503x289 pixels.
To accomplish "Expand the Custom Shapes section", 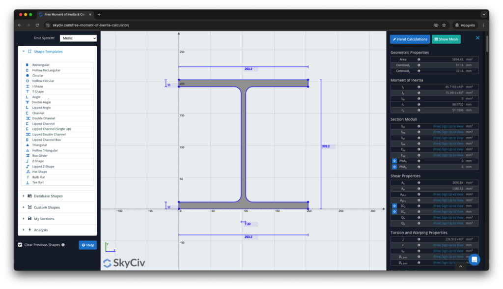I will click(47, 207).
